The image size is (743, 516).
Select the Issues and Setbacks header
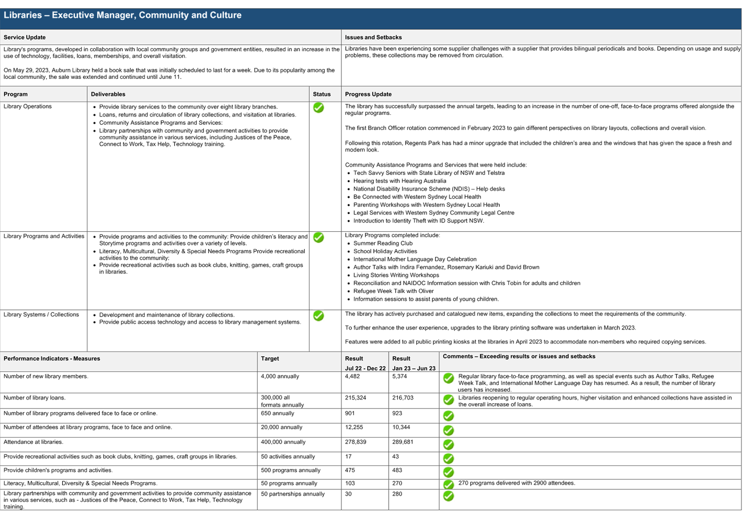coord(373,38)
